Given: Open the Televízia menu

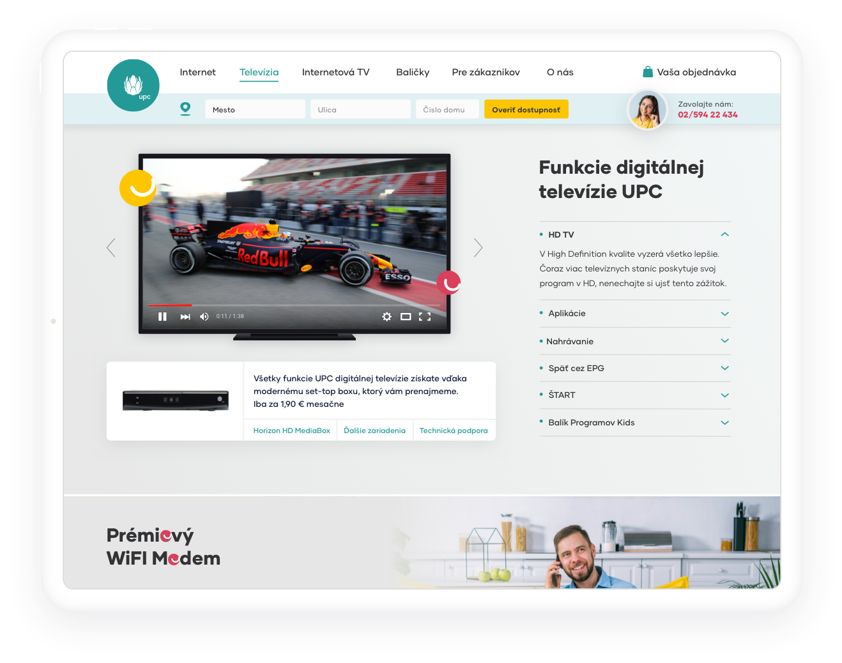Looking at the screenshot, I should tap(259, 72).
